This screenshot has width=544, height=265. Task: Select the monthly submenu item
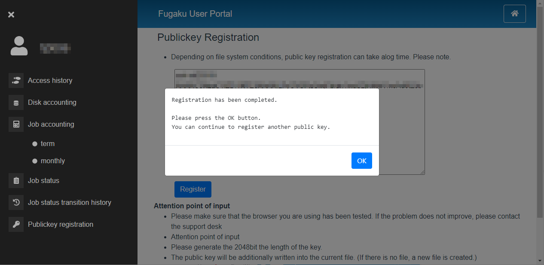tap(53, 161)
